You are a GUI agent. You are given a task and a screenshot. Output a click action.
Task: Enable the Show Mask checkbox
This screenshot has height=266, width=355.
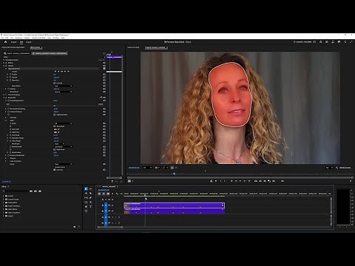coord(55,126)
